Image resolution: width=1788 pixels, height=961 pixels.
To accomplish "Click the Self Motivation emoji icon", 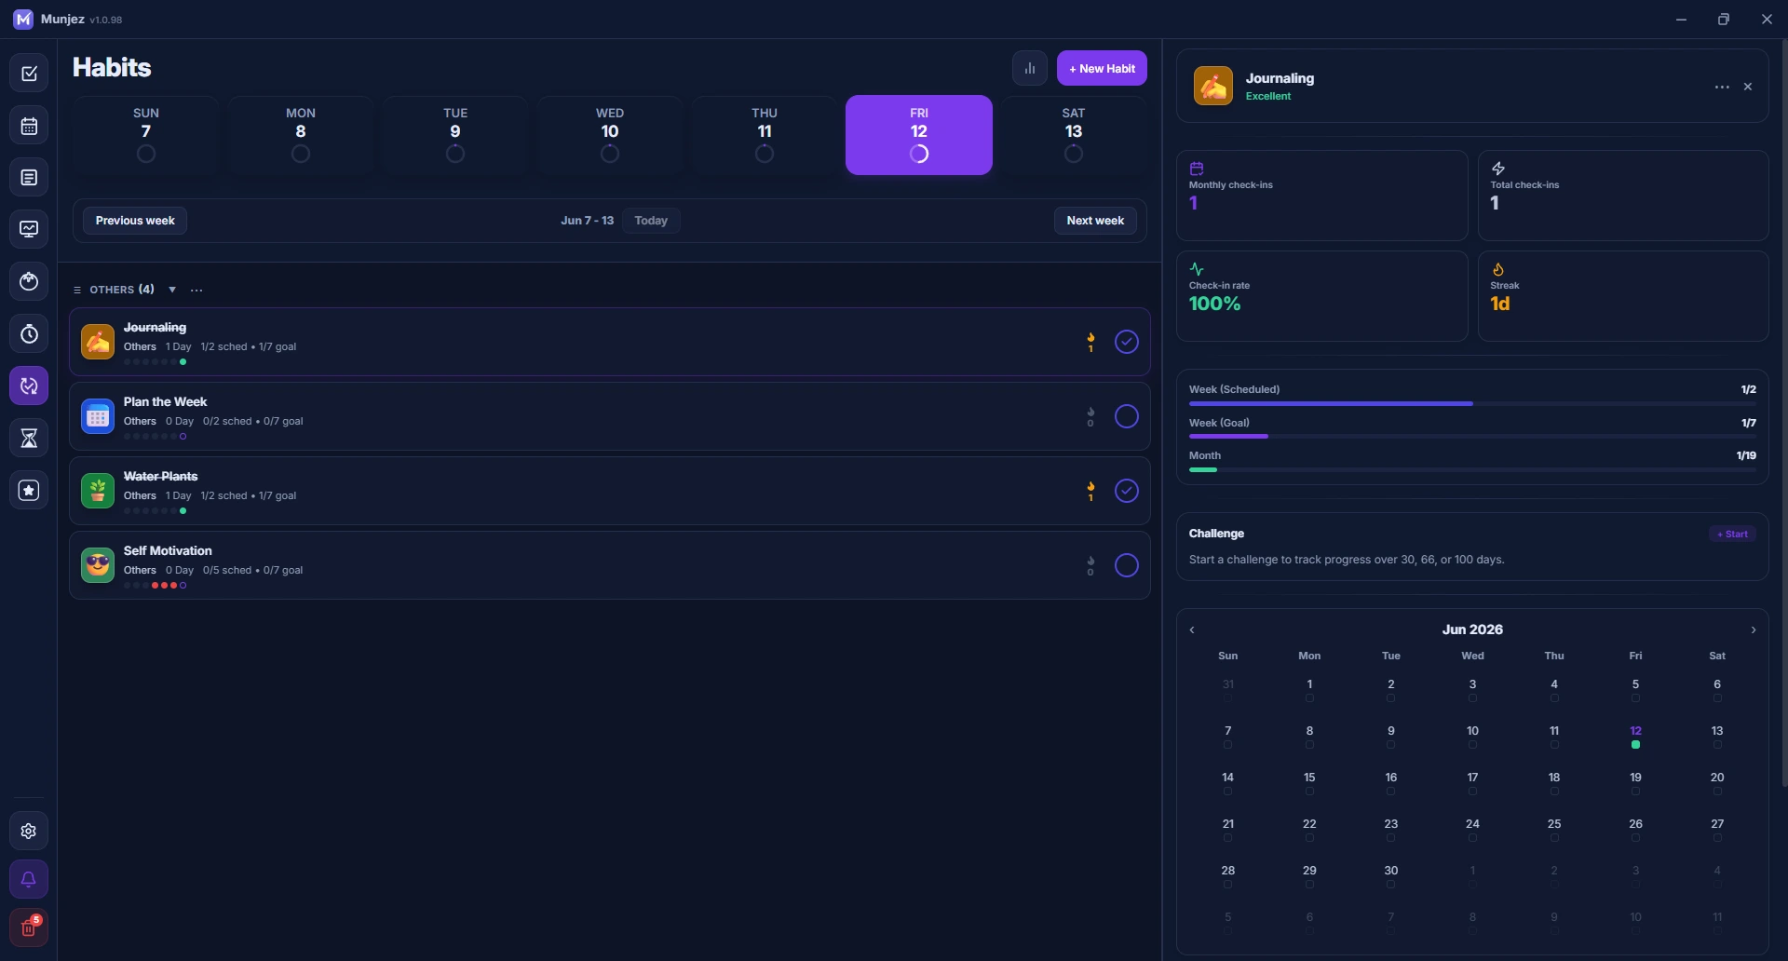I will coord(98,565).
